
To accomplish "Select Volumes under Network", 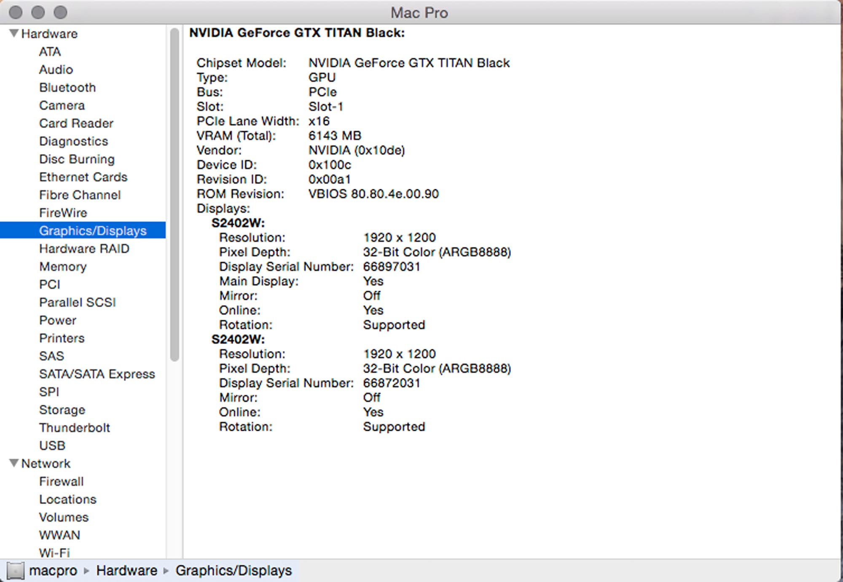I will click(x=64, y=518).
